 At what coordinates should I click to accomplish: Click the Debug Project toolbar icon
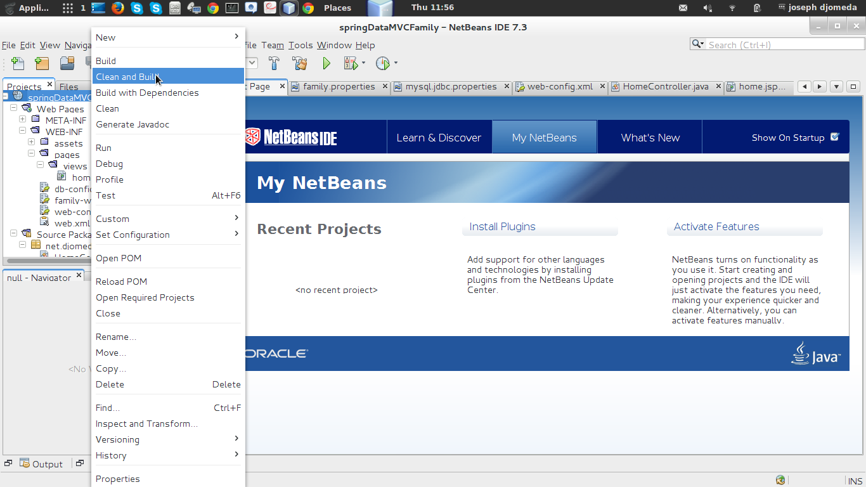pos(351,63)
